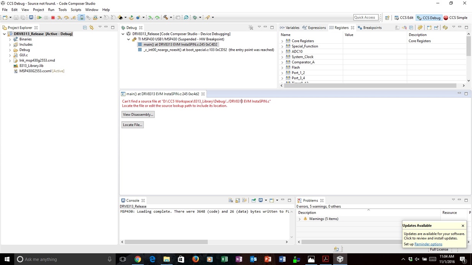Click the Clear Console icon

pyautogui.click(x=231, y=201)
